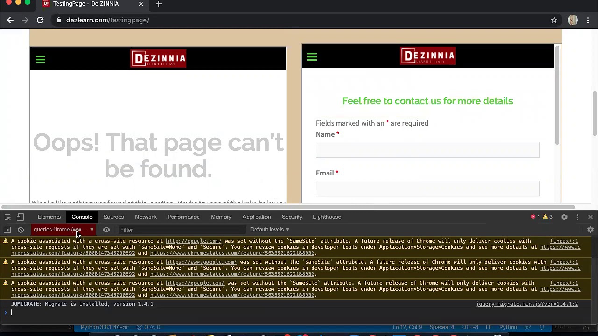The width and height of the screenshot is (598, 336).
Task: Open the JavaScript context selector queries-iframe
Action: [x=63, y=230]
